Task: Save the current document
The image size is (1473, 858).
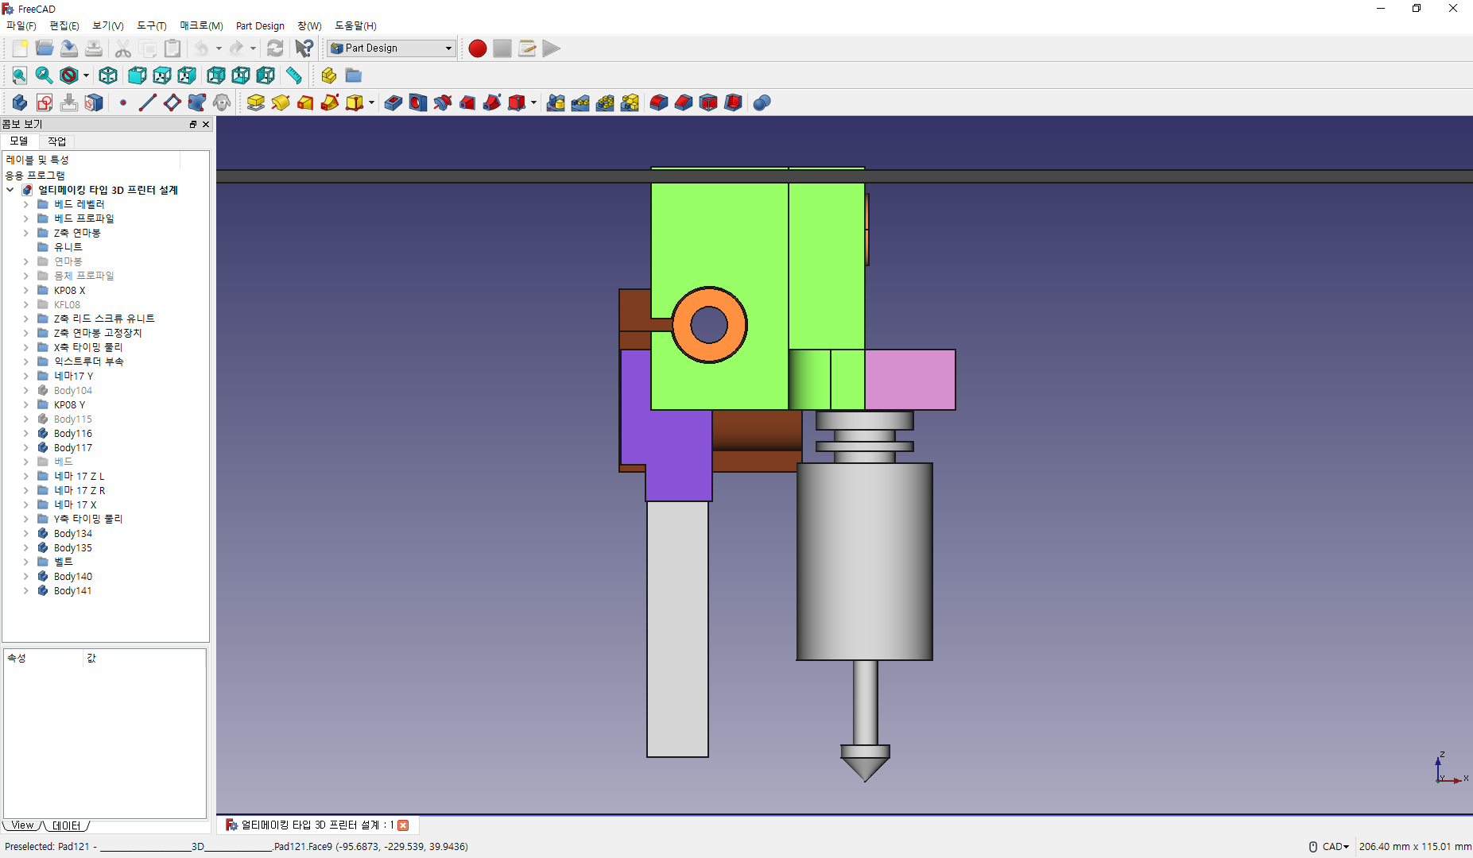Action: click(69, 48)
